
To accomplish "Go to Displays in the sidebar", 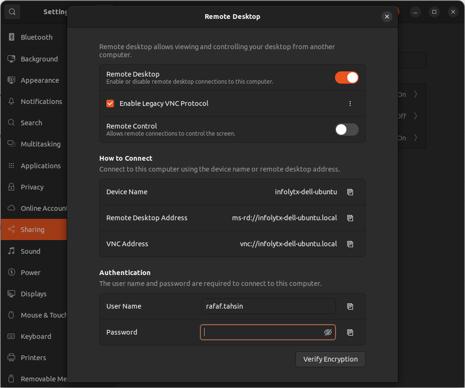I will click(33, 294).
